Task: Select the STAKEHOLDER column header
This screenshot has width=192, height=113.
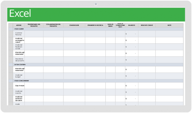Action: 74,25
